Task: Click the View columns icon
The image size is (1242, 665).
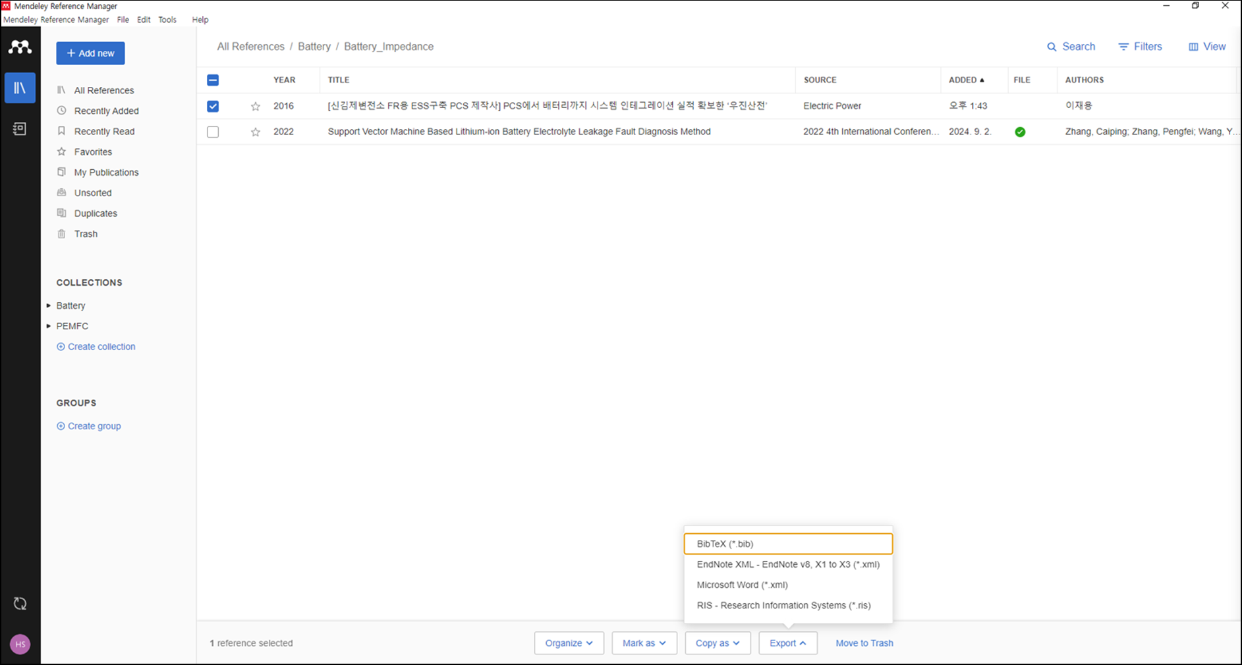Action: click(x=1193, y=47)
